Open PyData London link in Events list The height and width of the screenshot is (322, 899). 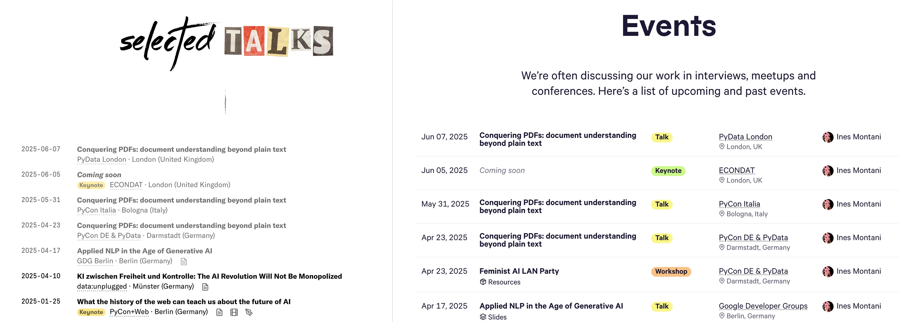tap(745, 137)
